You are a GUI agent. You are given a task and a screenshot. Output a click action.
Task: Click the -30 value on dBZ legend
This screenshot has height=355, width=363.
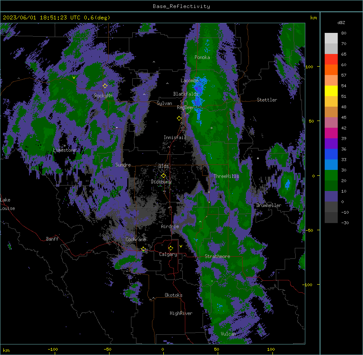point(345,223)
